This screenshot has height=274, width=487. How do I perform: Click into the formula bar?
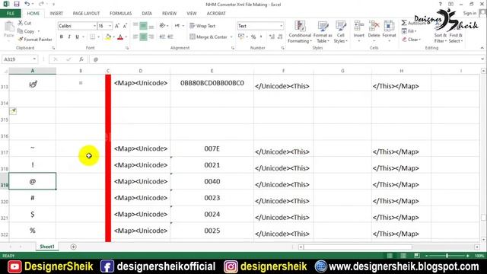coord(284,59)
